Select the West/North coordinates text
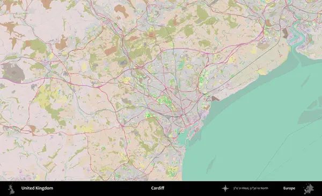322x196 pixels. tap(251, 188)
